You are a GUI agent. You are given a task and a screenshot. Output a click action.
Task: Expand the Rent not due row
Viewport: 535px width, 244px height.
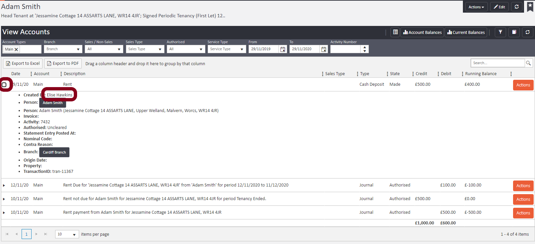tap(4, 199)
